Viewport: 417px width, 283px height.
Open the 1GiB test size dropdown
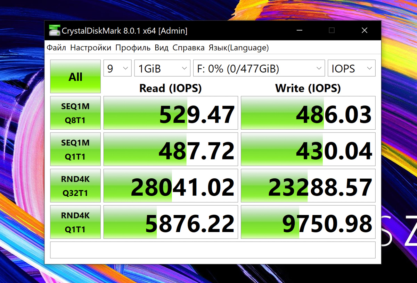162,68
